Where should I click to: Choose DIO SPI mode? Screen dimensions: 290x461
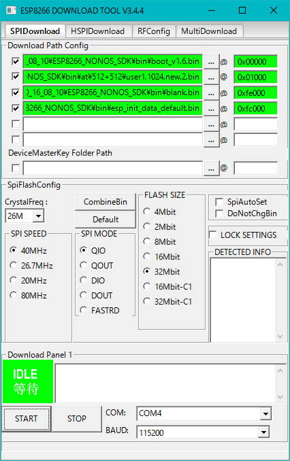[x=92, y=281]
